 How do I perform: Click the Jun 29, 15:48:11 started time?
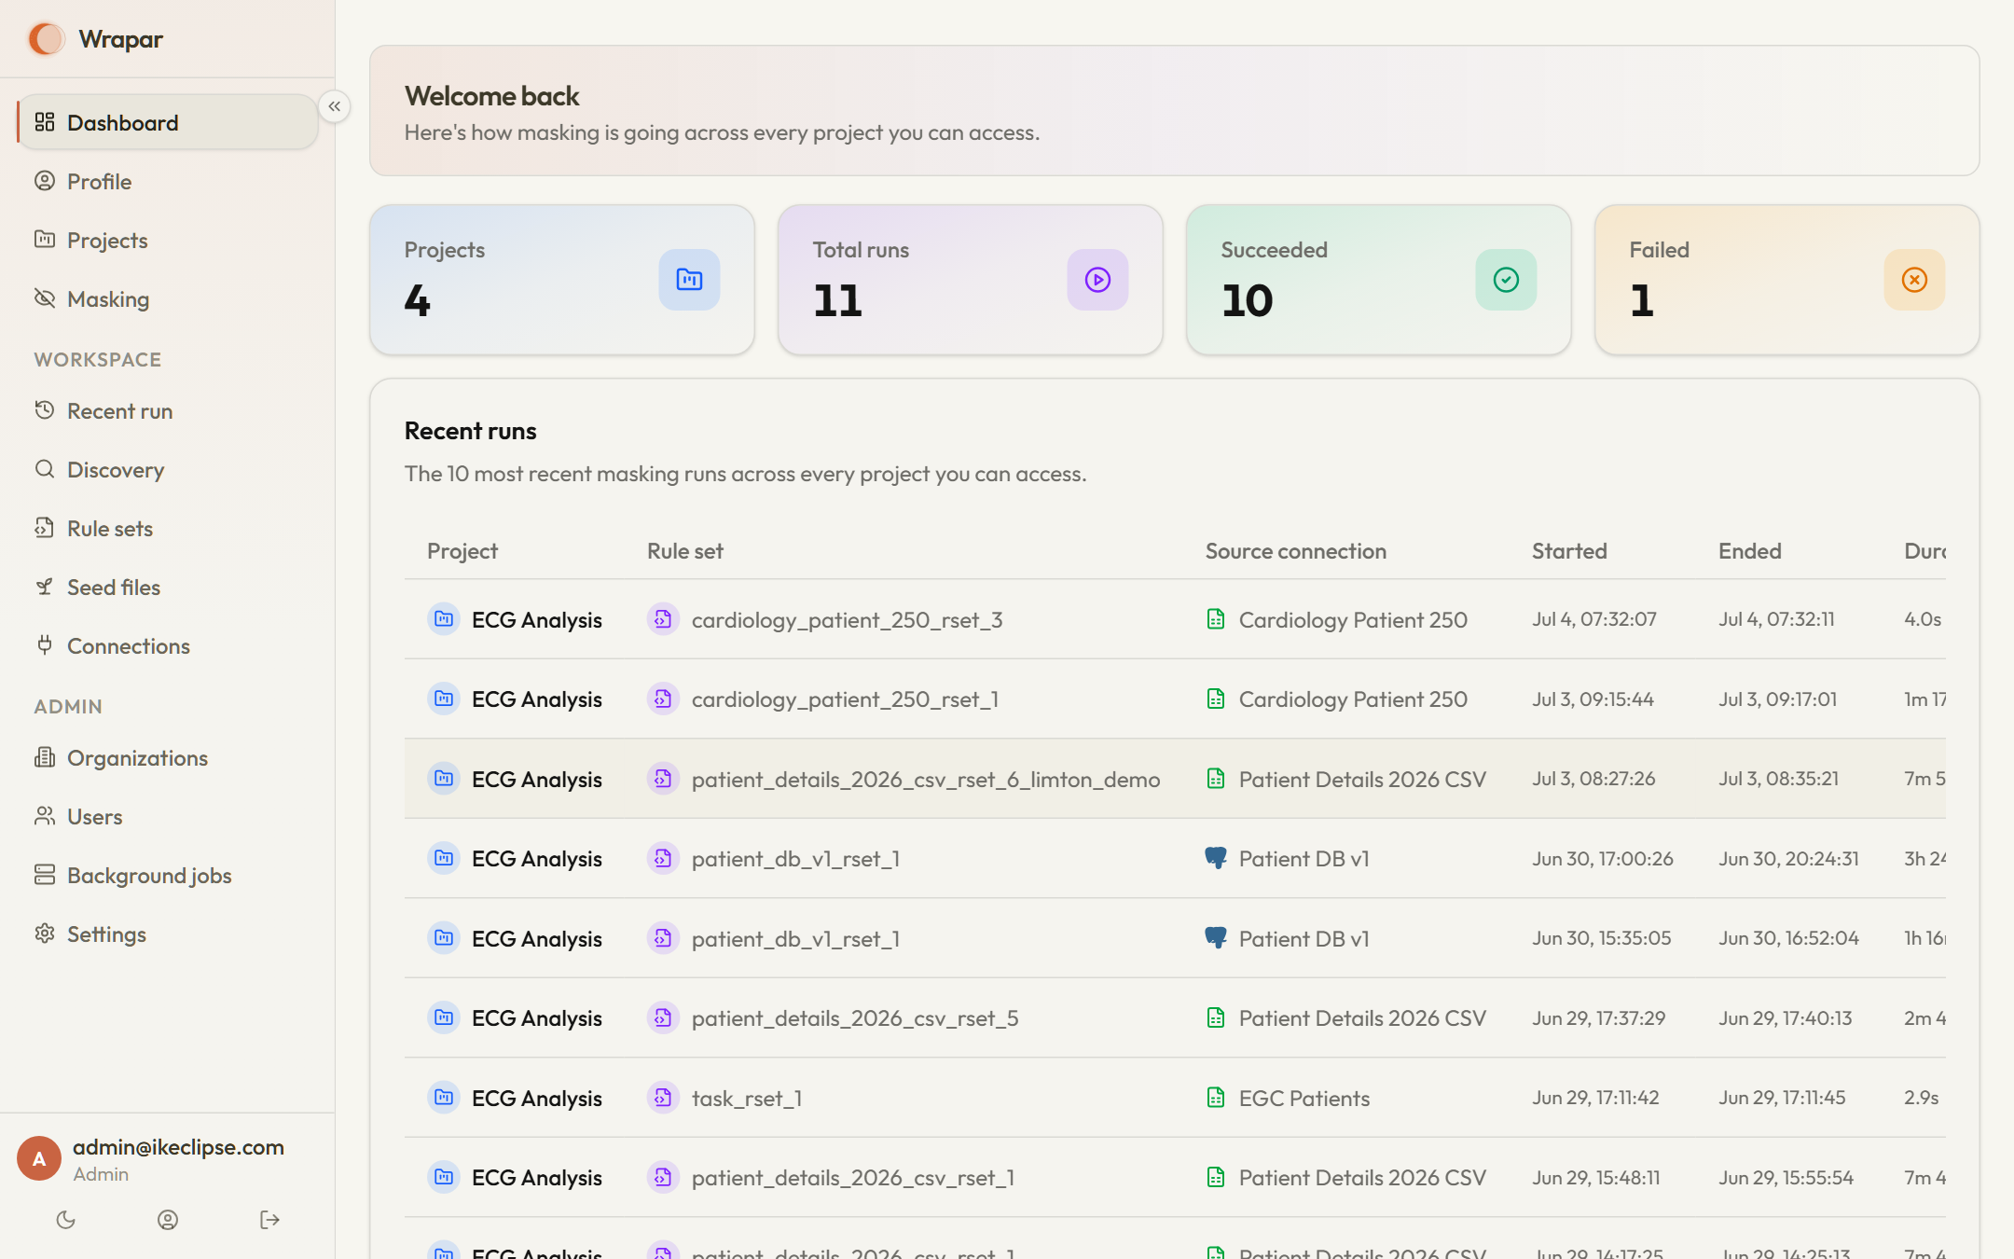tap(1595, 1177)
